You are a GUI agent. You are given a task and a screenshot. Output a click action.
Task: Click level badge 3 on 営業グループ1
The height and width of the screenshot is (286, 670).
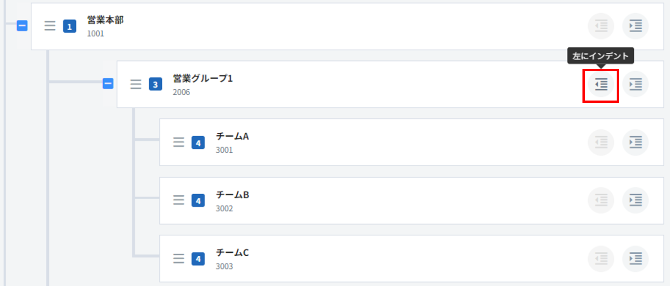[156, 84]
